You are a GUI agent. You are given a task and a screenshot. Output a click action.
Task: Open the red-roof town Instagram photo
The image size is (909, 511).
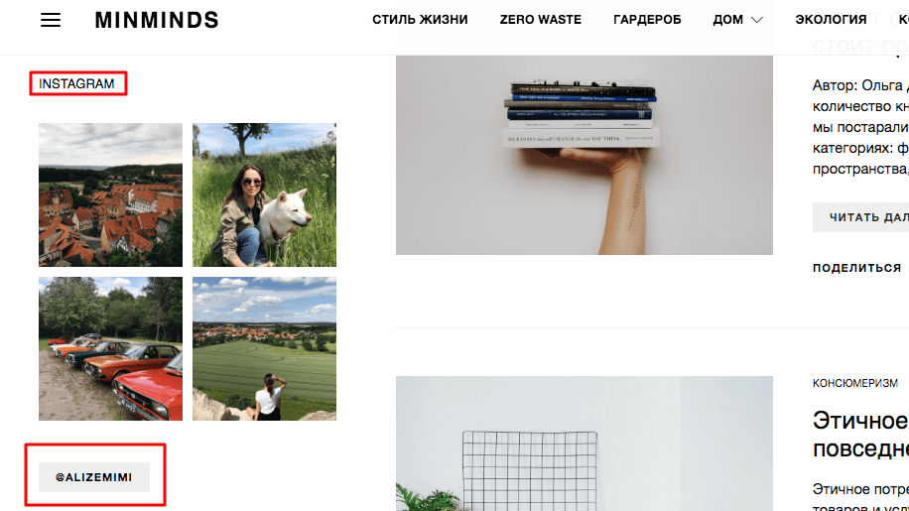111,194
